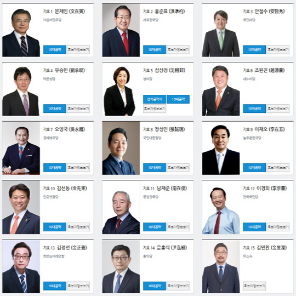
Task: Open 후보자정보보기 for 기호 11 남재준
Action: 178,227
